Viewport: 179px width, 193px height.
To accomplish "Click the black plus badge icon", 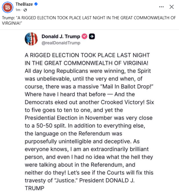I will tap(92, 36).
